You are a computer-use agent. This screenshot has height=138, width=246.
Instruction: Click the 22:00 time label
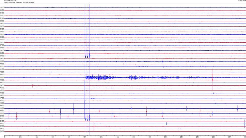(2, 124)
